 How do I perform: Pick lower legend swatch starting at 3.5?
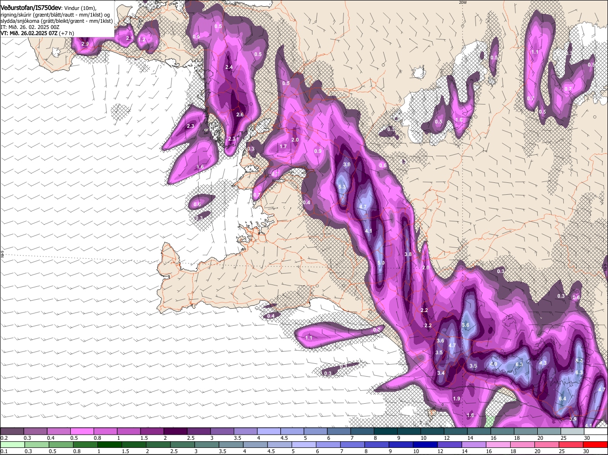(x=230, y=445)
